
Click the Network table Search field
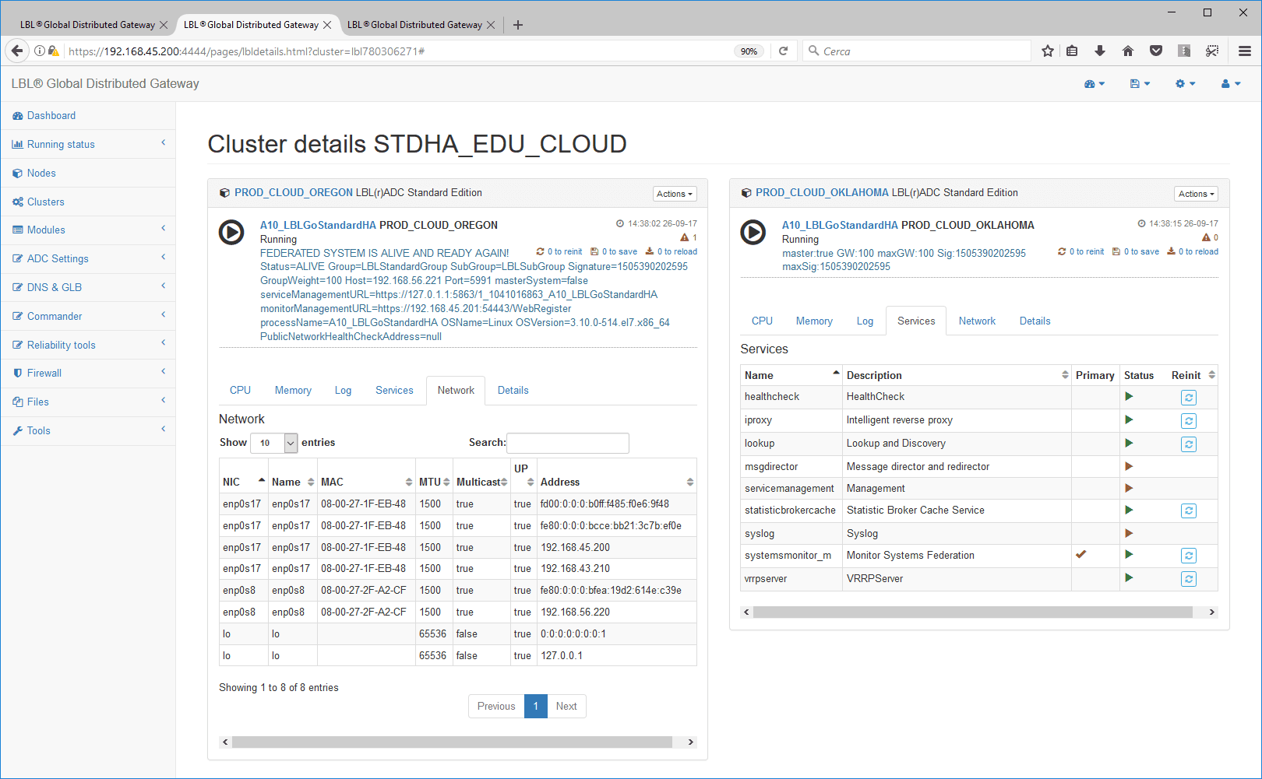coord(568,443)
